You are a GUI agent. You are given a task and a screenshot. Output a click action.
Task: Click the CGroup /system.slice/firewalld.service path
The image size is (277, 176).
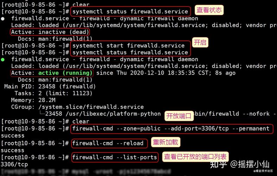pyautogui.click(x=91, y=107)
